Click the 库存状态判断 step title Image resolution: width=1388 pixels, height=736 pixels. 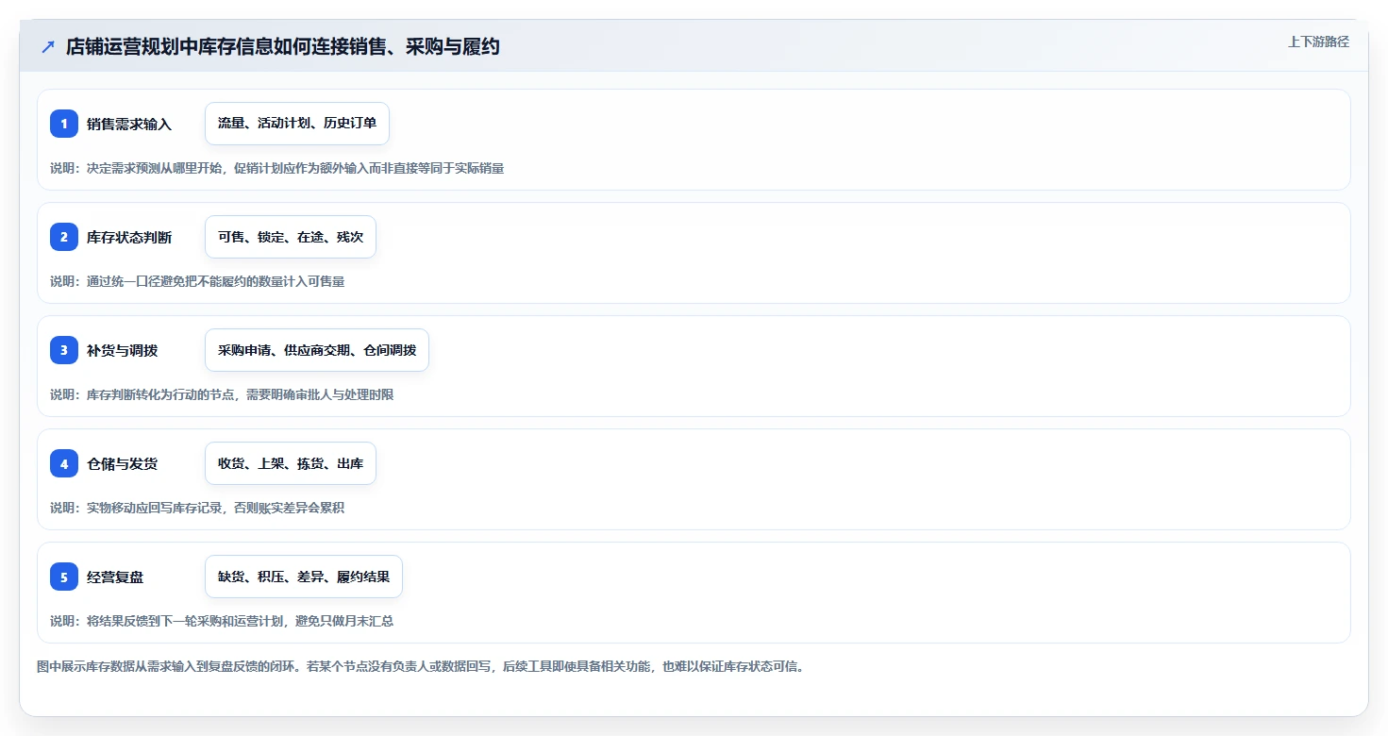point(129,237)
